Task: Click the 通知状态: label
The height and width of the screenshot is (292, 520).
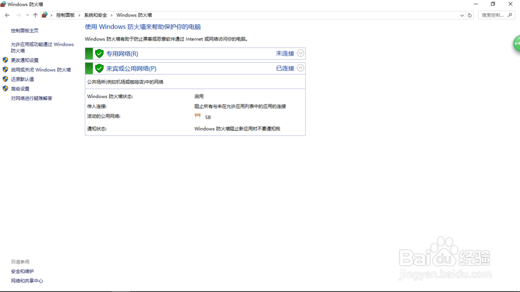Action: pos(97,129)
